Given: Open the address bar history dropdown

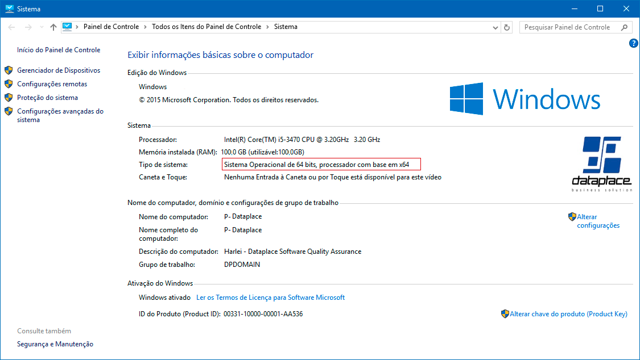Looking at the screenshot, I should coord(494,27).
